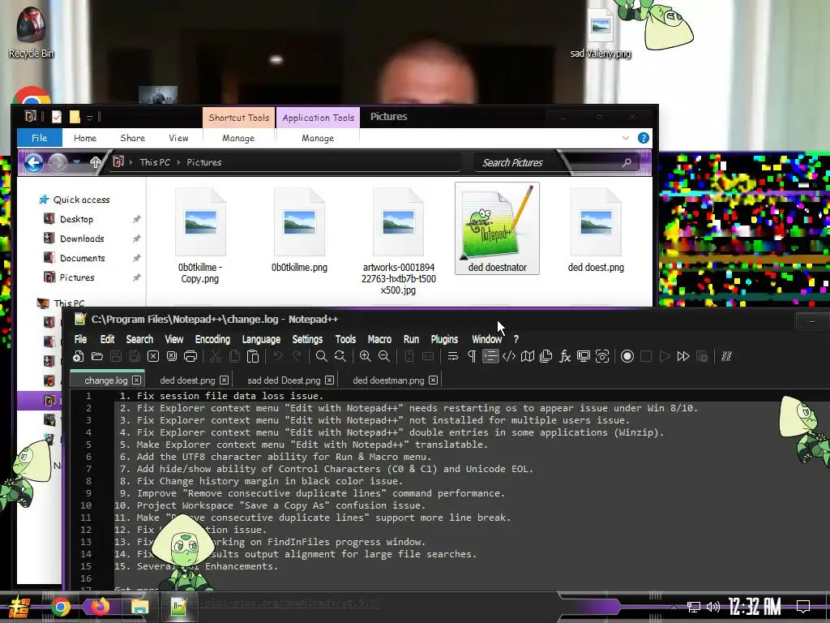
Task: Close the change.log tab
Action: (136, 380)
